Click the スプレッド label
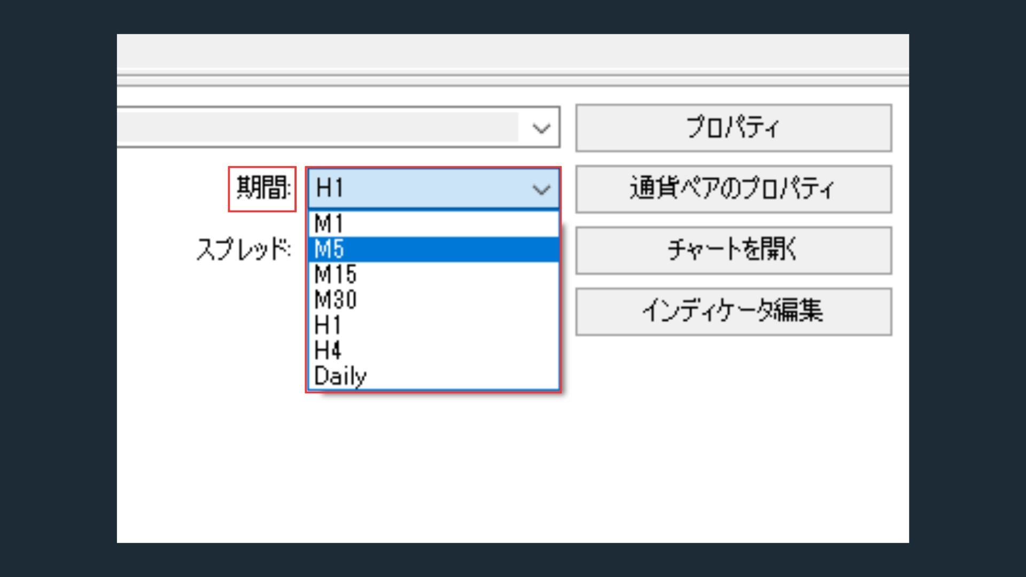This screenshot has width=1026, height=577. (244, 249)
